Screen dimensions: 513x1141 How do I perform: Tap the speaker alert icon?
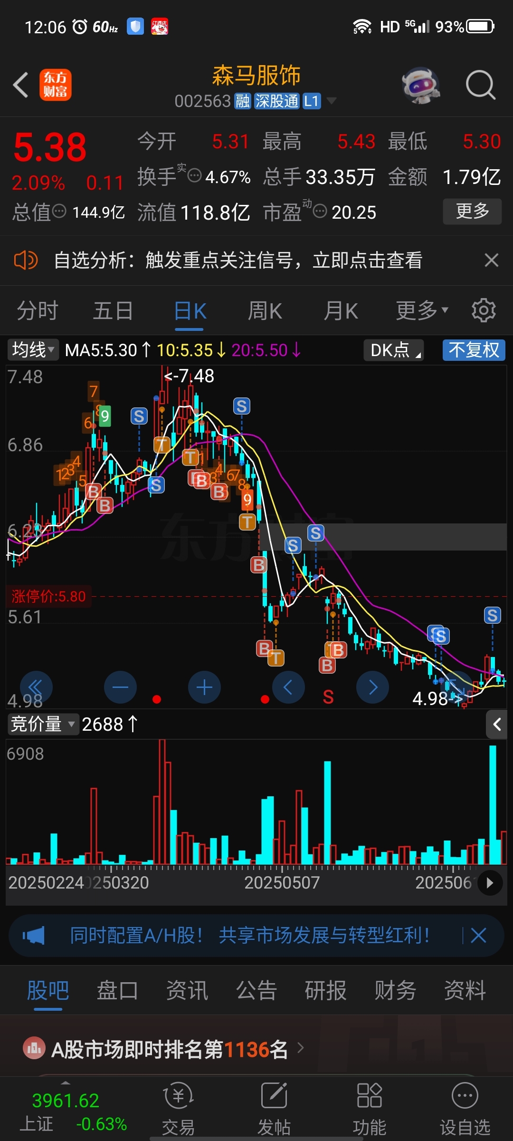(x=26, y=260)
